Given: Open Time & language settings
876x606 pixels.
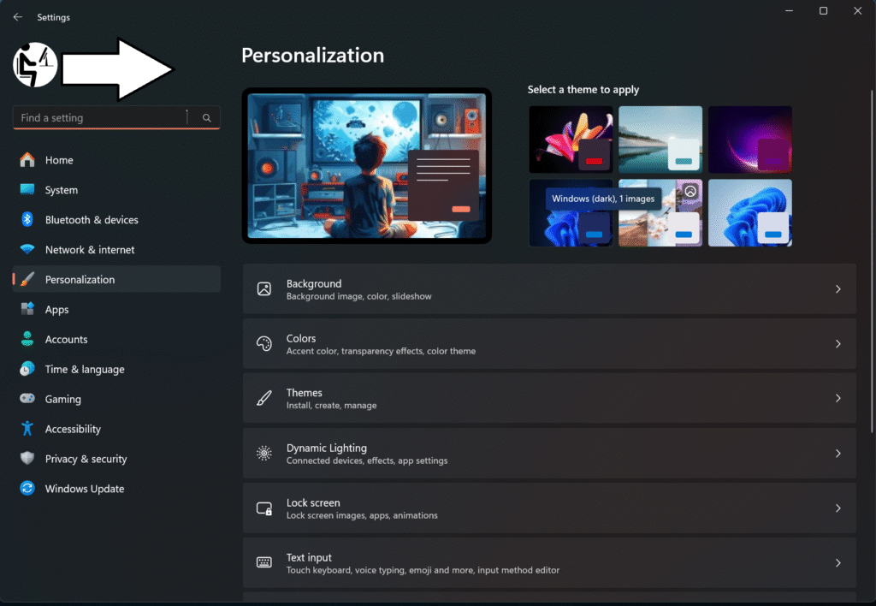Looking at the screenshot, I should coord(116,369).
